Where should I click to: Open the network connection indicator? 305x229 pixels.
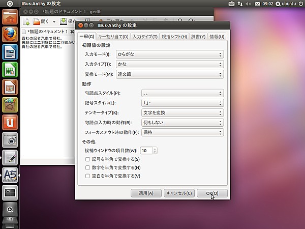pyautogui.click(x=240, y=4)
